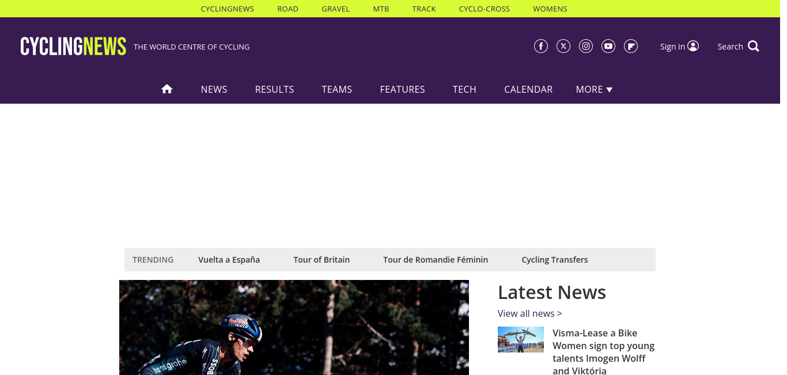The height and width of the screenshot is (375, 787).
Task: Open the FEATURES menu
Action: (402, 89)
